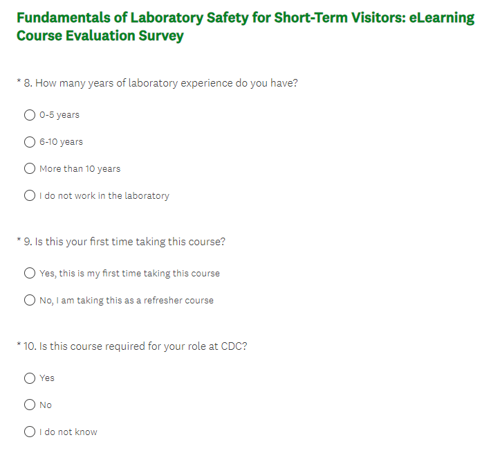This screenshot has height=451, width=491.
Task: Select the Yes radio for course required
Action: pyautogui.click(x=30, y=378)
